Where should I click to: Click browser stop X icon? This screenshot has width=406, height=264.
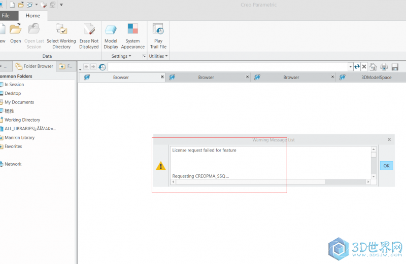364,67
